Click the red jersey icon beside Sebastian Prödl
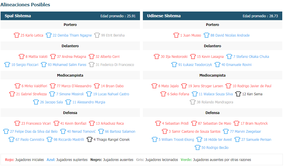This screenshot has width=284, height=167. pyautogui.click(x=158, y=123)
